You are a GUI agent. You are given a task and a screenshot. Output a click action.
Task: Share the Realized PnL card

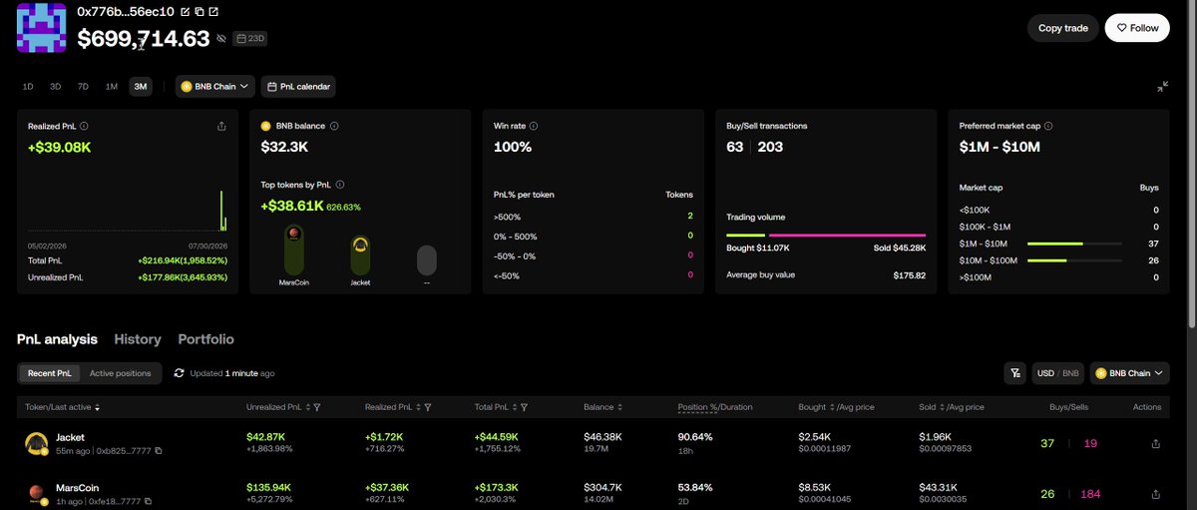tap(220, 127)
